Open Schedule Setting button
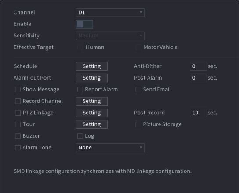The width and height of the screenshot is (239, 193). pyautogui.click(x=92, y=66)
